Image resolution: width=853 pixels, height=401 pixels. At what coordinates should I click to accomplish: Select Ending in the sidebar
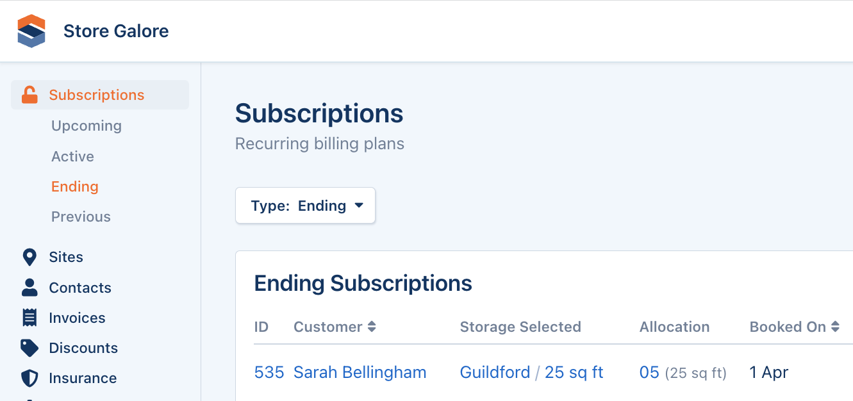pyautogui.click(x=75, y=186)
